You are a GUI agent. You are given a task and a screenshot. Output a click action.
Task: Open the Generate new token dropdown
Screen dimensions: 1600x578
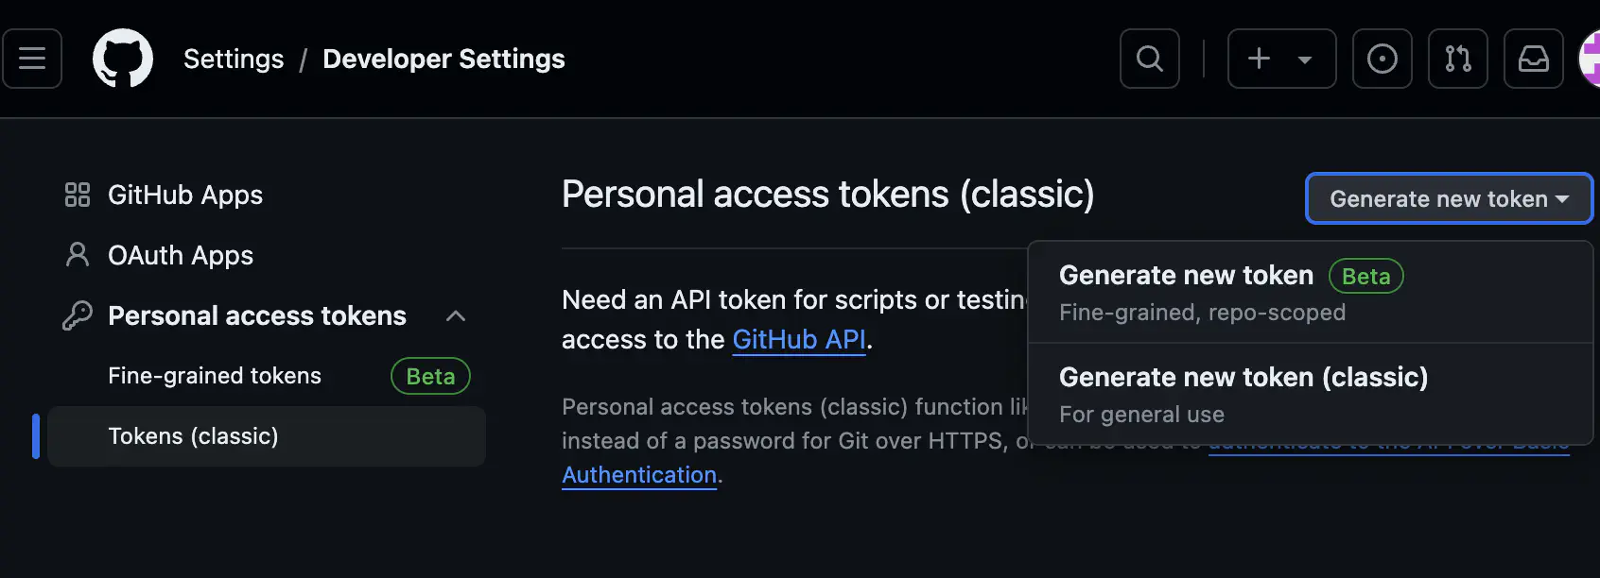point(1448,198)
